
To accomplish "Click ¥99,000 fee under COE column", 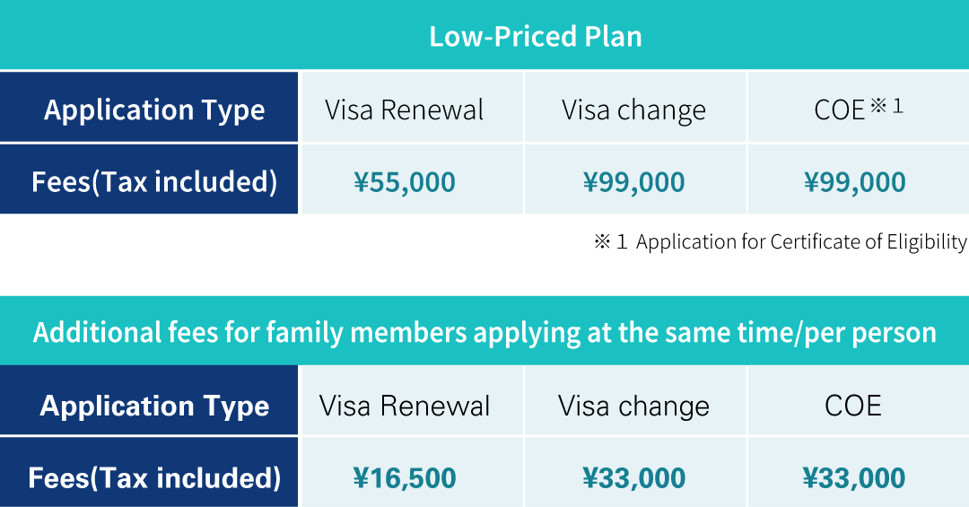I will (854, 183).
